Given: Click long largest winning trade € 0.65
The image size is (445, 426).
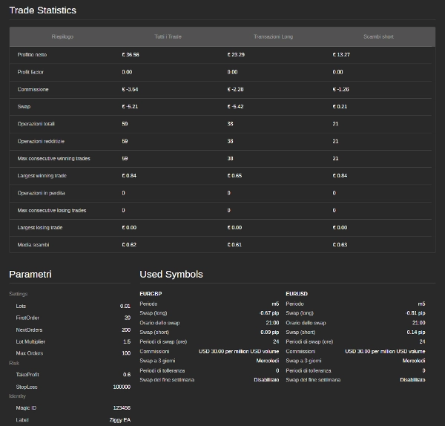Looking at the screenshot, I should pyautogui.click(x=234, y=175).
